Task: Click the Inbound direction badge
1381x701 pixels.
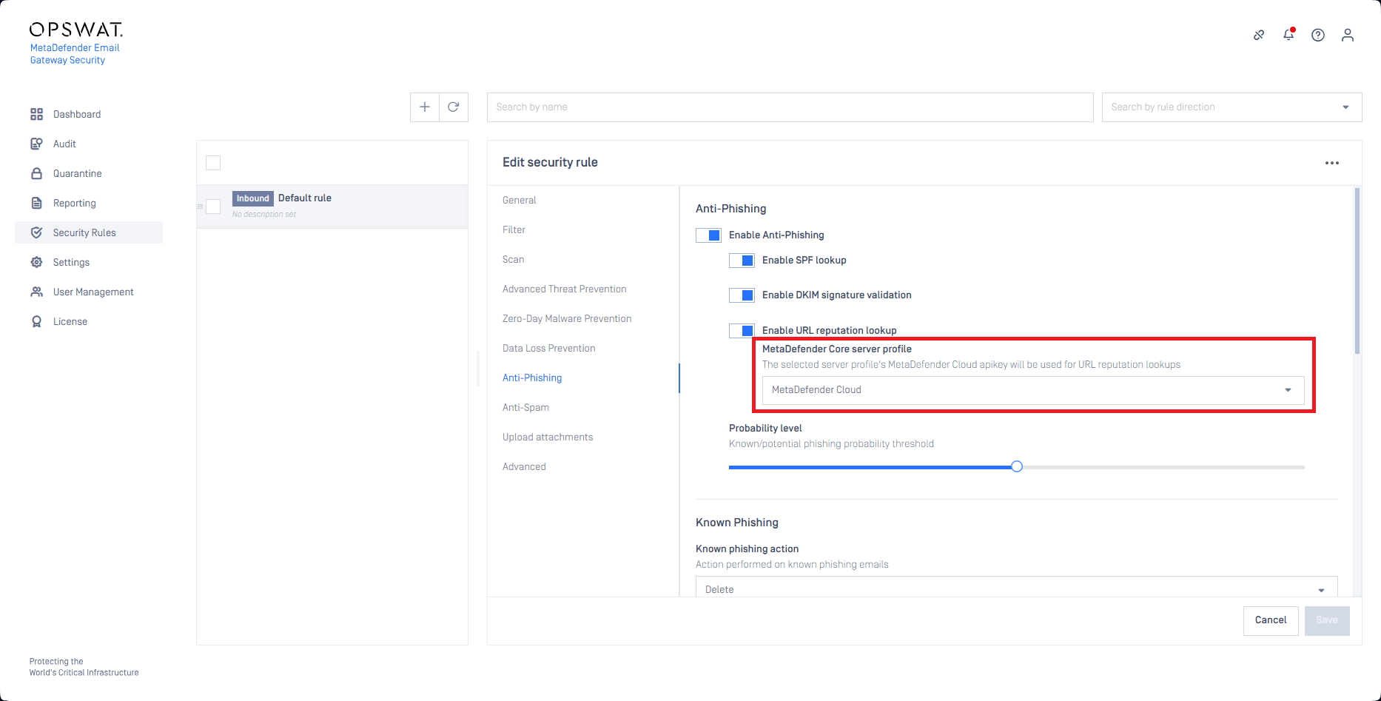Action: point(253,198)
